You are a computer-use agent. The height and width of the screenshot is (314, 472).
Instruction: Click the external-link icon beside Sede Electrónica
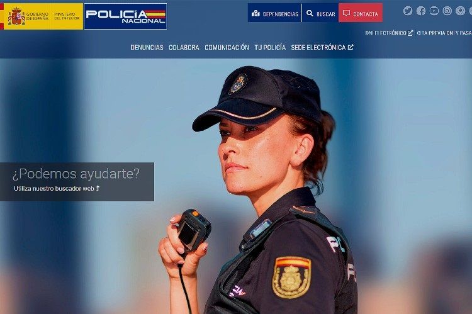tap(351, 47)
